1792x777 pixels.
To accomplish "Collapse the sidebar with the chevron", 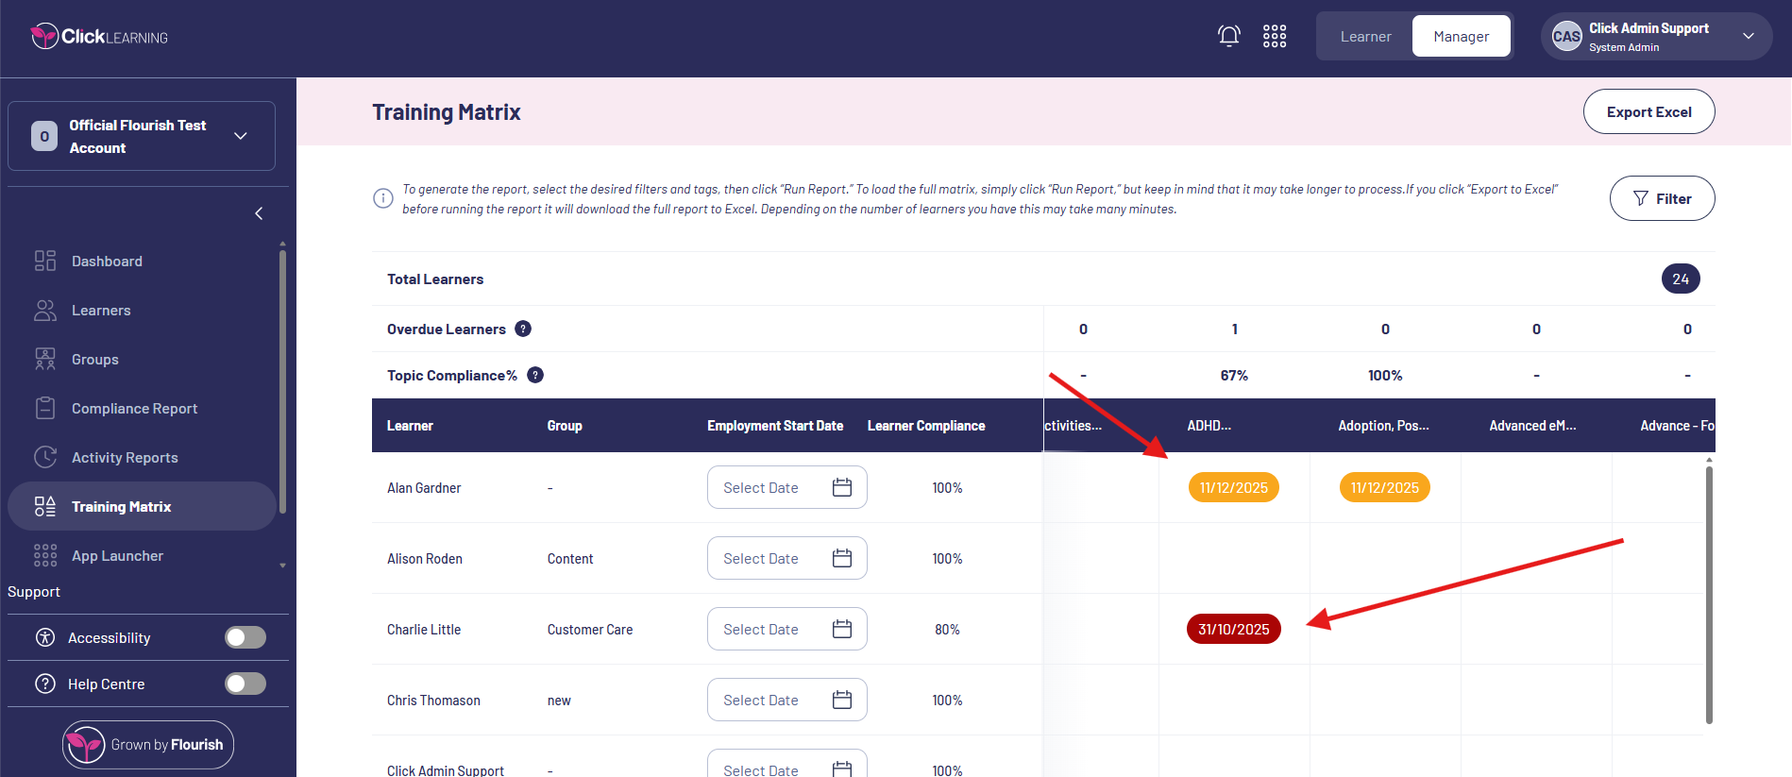I will 259,213.
